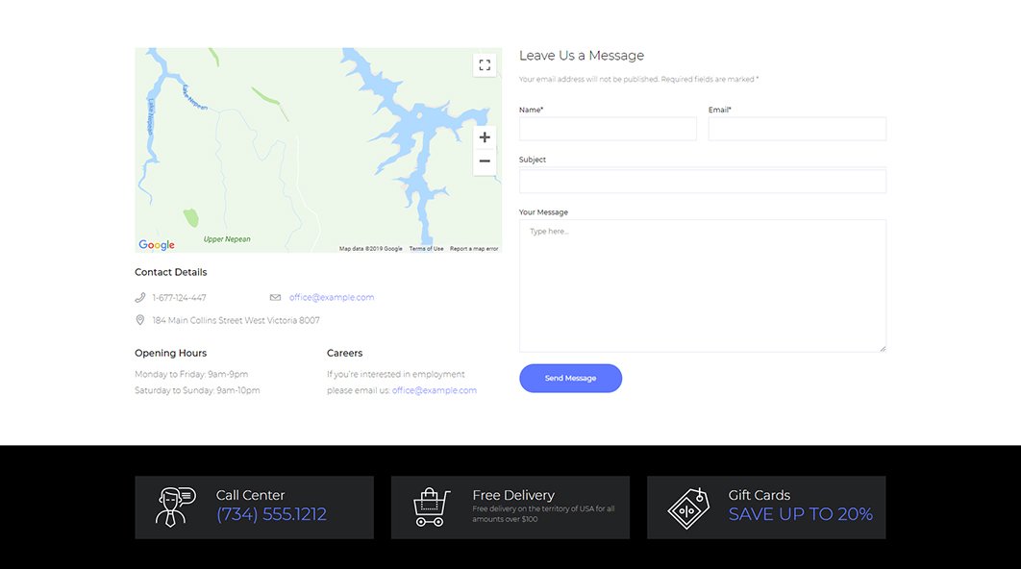The height and width of the screenshot is (569, 1021).
Task: Click Report a map error link
Action: coord(474,249)
